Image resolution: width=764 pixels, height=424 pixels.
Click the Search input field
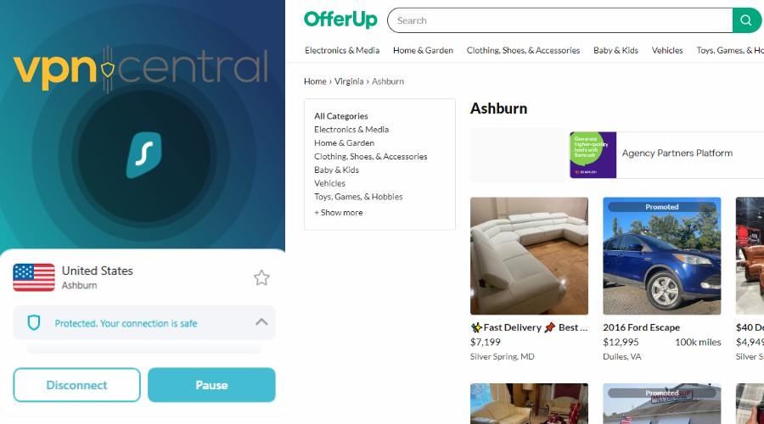pos(560,20)
